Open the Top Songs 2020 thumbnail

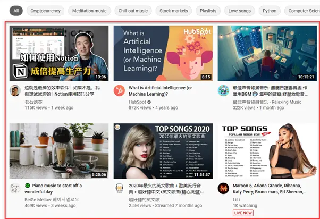tap(163, 151)
